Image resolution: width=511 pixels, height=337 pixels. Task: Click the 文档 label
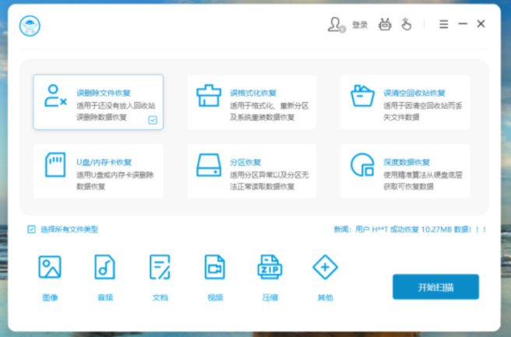click(160, 297)
